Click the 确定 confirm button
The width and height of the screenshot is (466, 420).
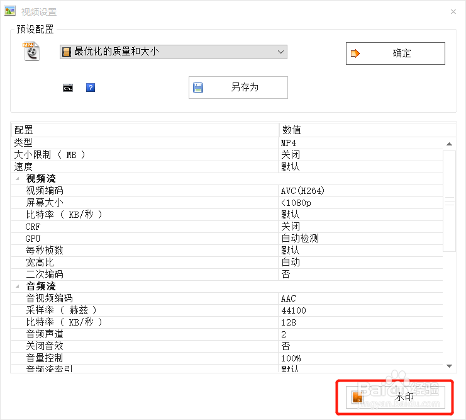[395, 54]
